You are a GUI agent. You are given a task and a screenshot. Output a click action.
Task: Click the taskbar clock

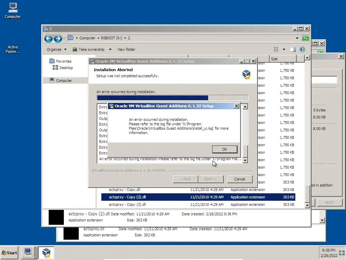point(329,253)
